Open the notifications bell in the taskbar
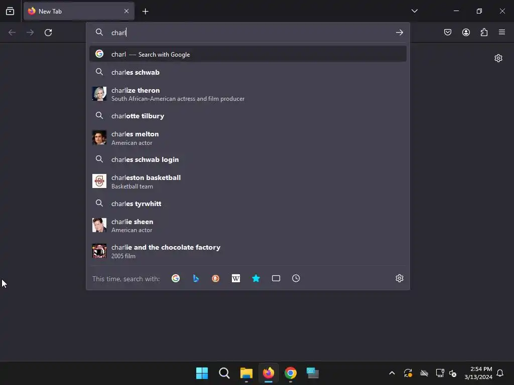The image size is (514, 385). click(x=500, y=373)
